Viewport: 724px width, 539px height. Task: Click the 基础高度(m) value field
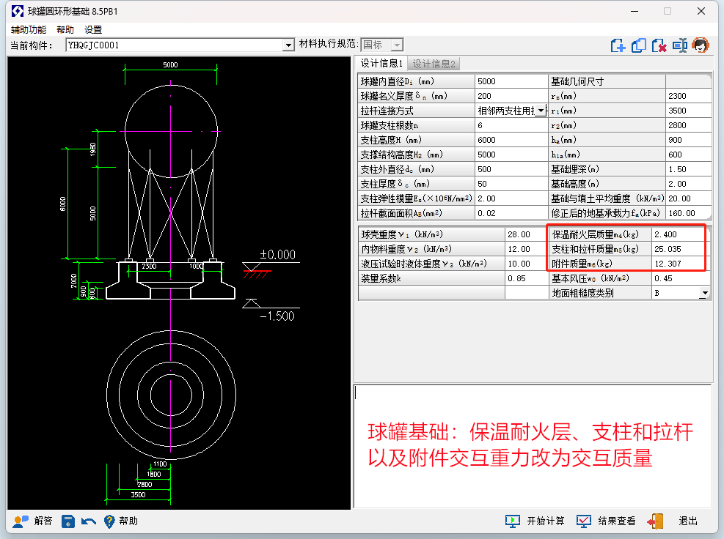pyautogui.click(x=689, y=184)
